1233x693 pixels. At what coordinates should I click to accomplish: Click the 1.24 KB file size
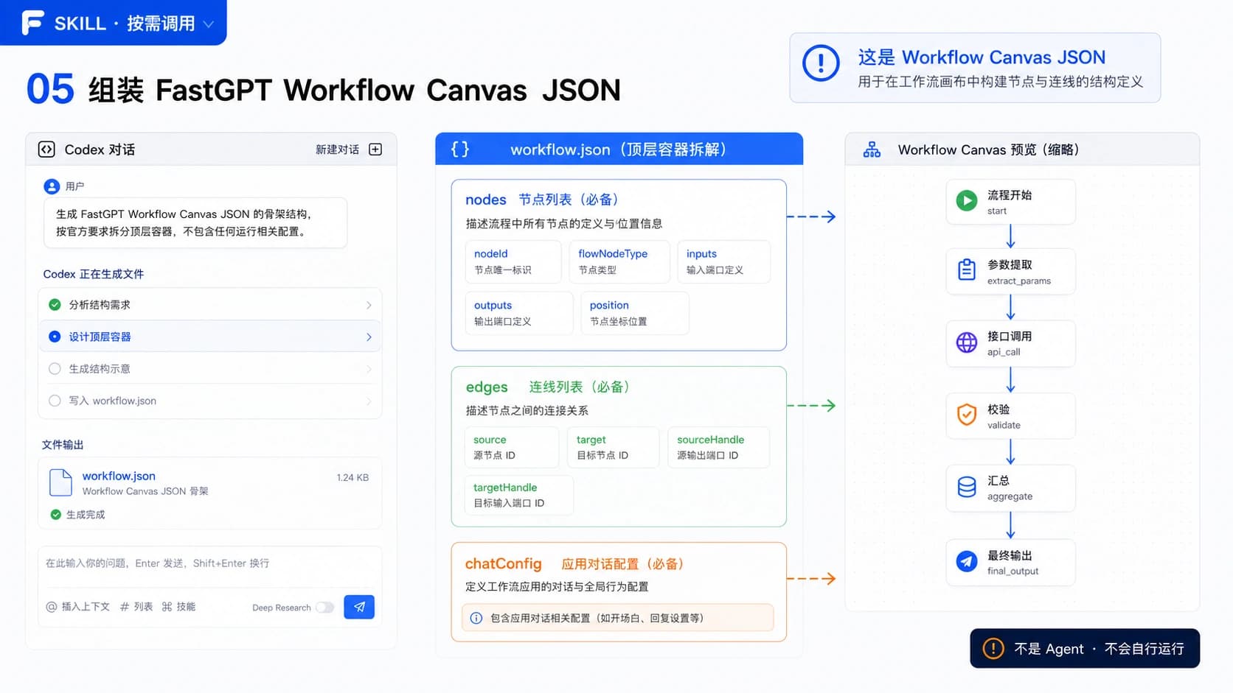point(352,477)
